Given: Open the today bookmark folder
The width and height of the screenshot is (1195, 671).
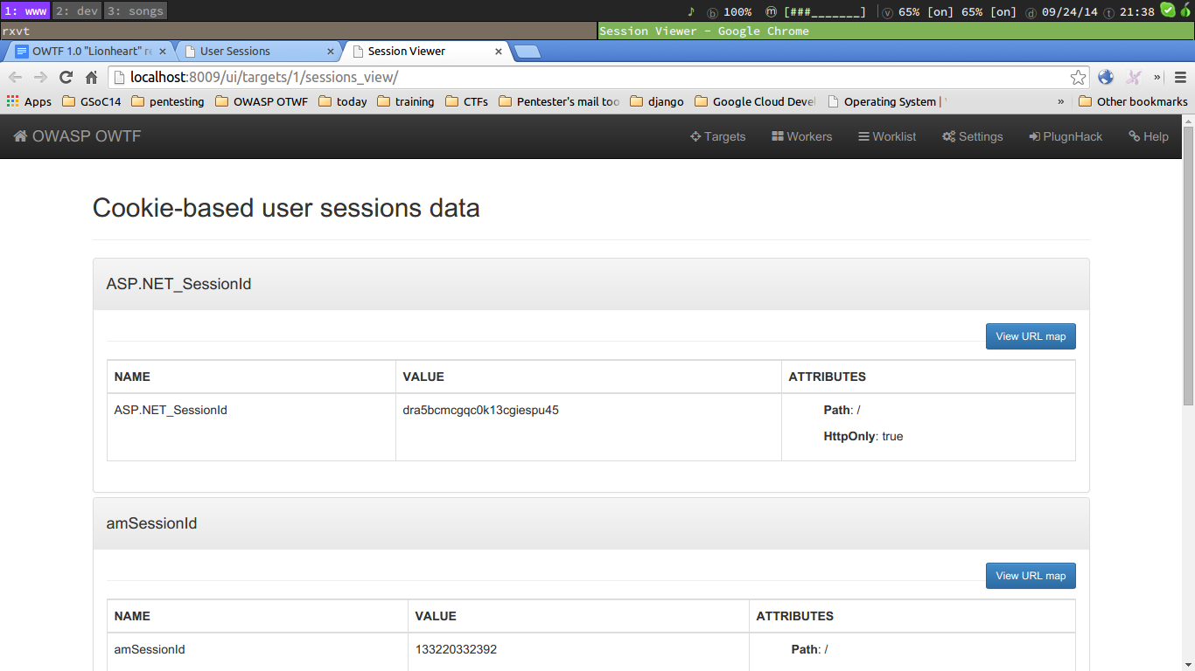Looking at the screenshot, I should [342, 101].
